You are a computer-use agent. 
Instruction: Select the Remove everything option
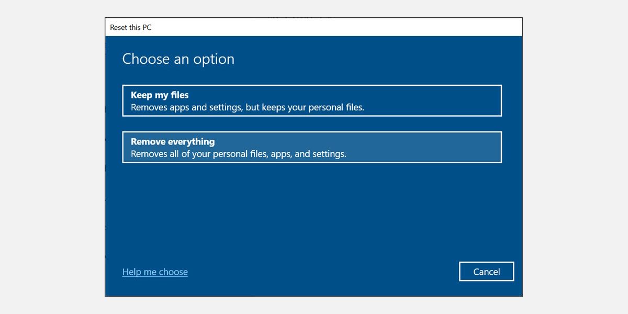(311, 147)
